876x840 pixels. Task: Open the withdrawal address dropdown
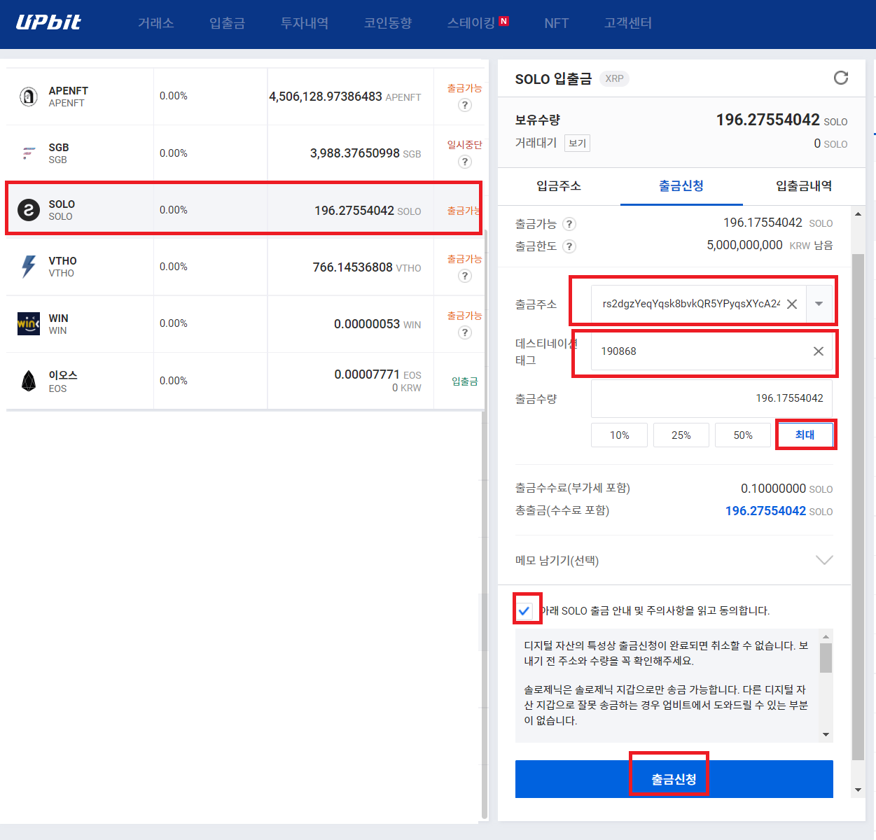pyautogui.click(x=819, y=304)
